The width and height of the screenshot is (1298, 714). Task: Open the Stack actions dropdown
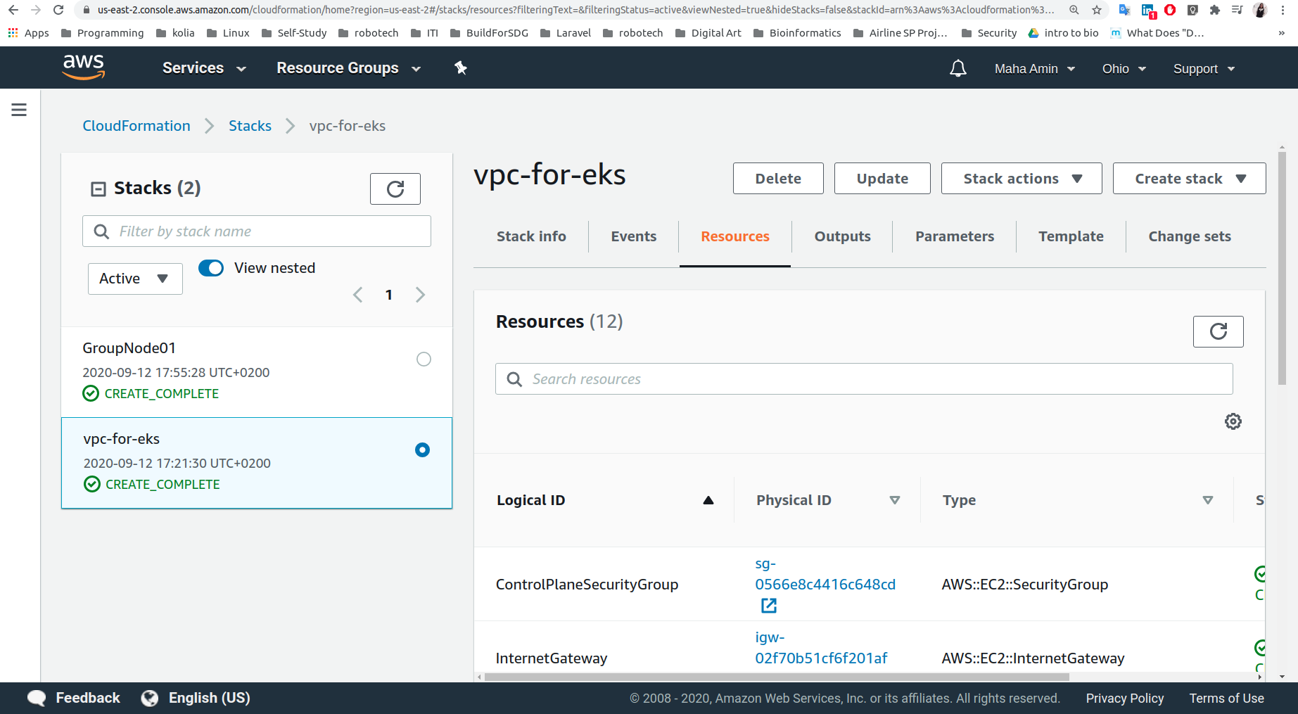1022,179
